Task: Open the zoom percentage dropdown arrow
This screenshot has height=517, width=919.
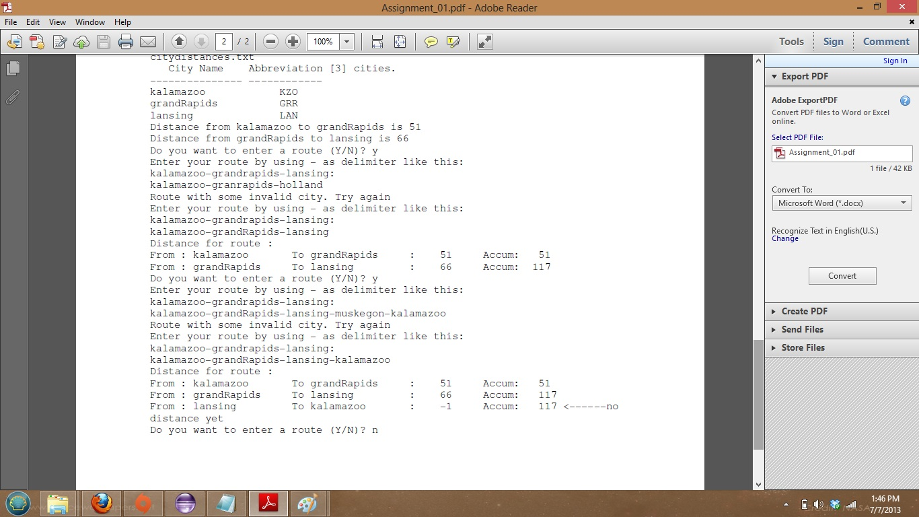Action: point(347,42)
